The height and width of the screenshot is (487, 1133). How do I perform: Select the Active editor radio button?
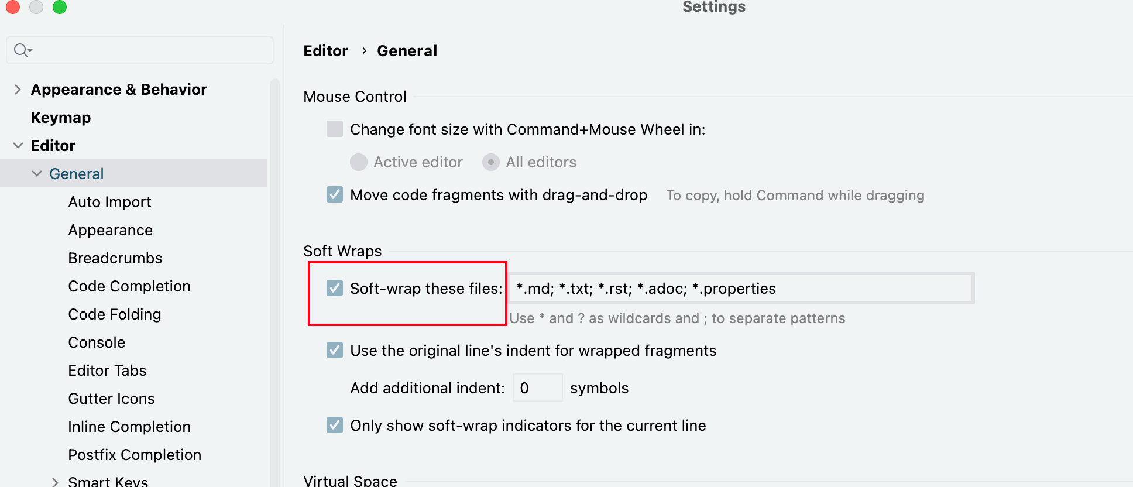359,162
